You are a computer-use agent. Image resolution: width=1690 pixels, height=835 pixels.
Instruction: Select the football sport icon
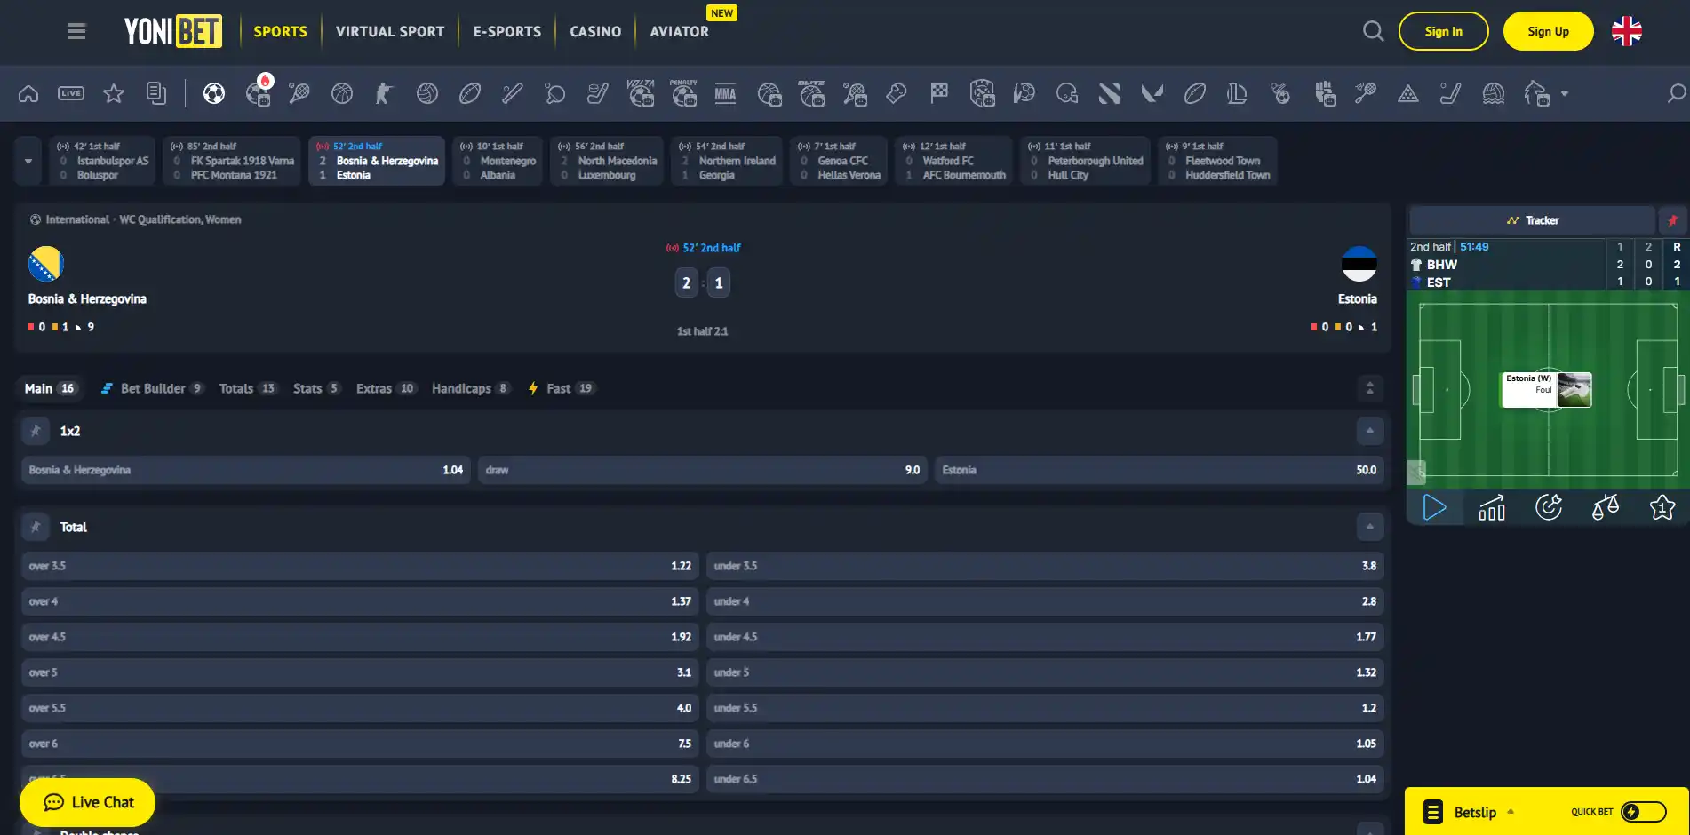tap(214, 93)
